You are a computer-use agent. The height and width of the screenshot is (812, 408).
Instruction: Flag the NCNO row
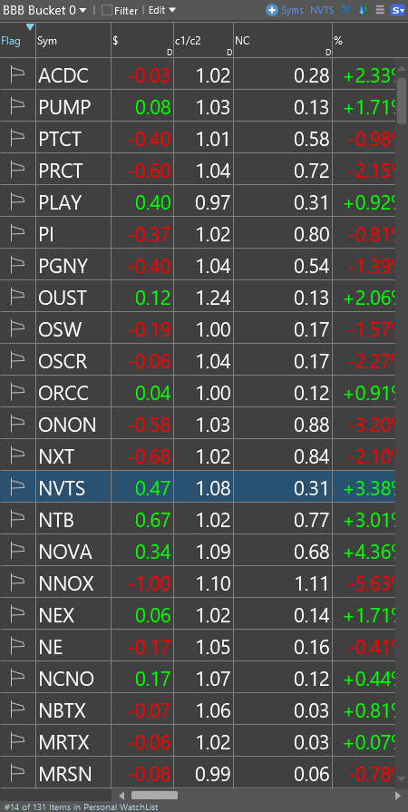17,679
